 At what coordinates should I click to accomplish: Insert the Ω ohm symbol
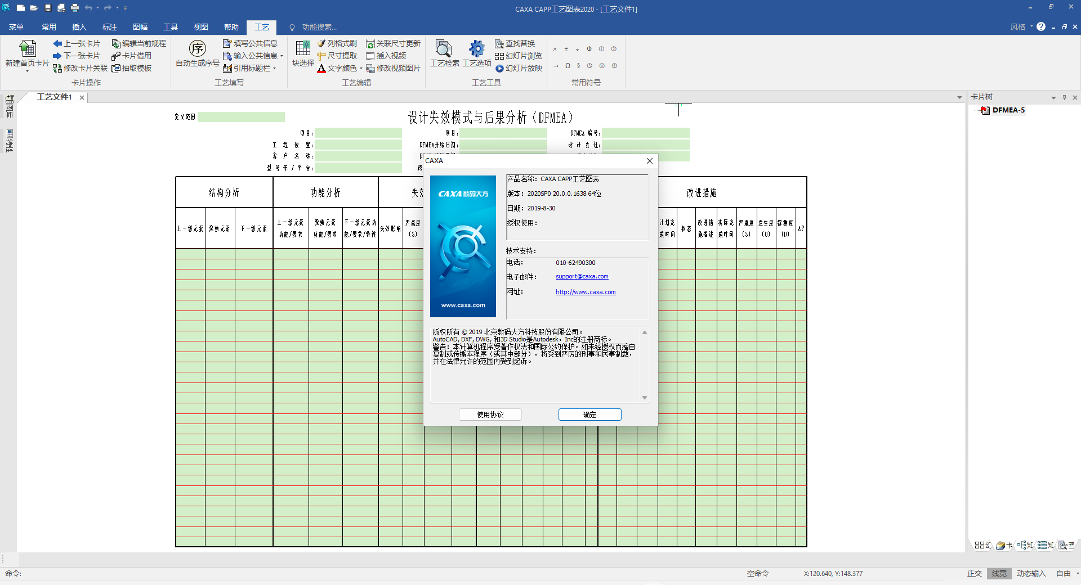[568, 66]
